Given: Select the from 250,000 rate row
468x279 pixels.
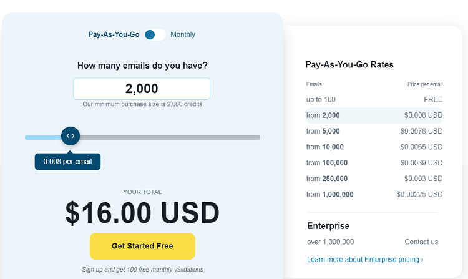Looking at the screenshot, I should pos(374,179).
